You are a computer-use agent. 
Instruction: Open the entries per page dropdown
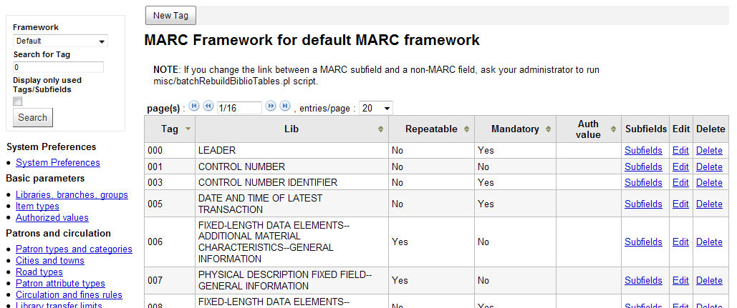[x=376, y=108]
